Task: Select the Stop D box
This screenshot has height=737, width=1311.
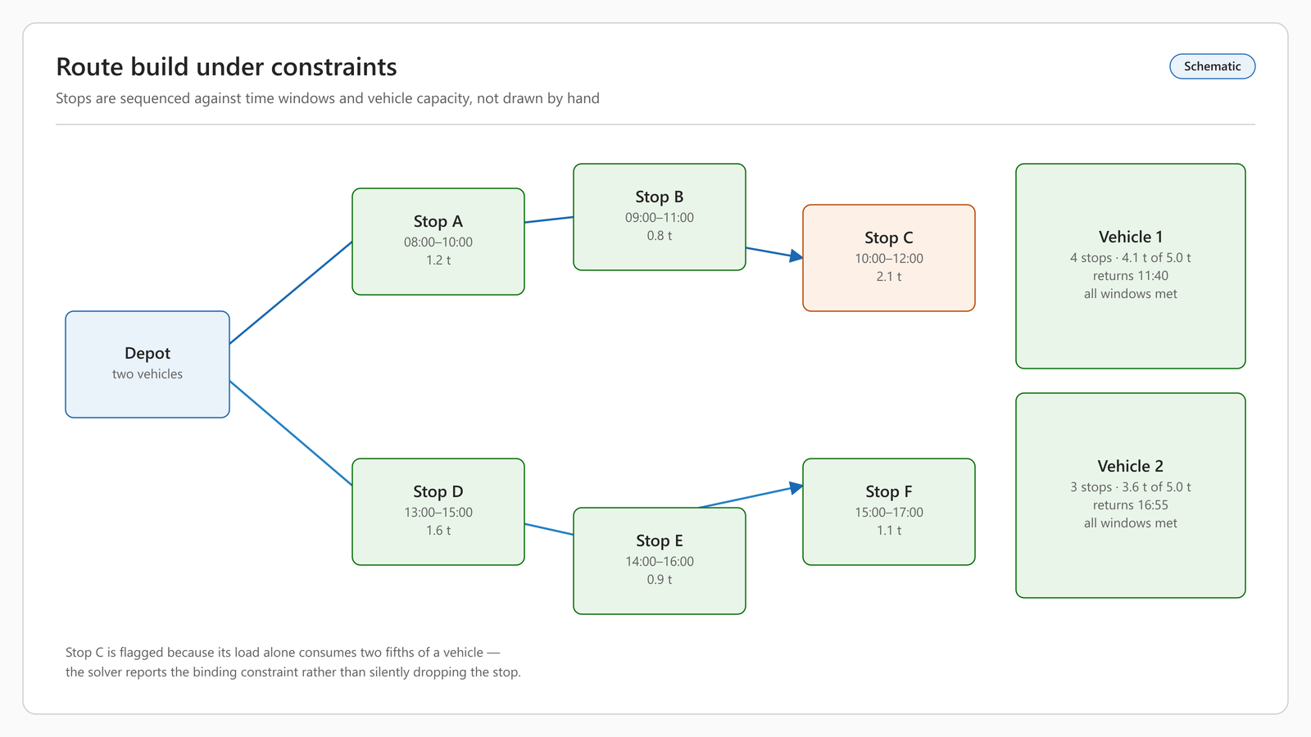Action: click(x=438, y=512)
